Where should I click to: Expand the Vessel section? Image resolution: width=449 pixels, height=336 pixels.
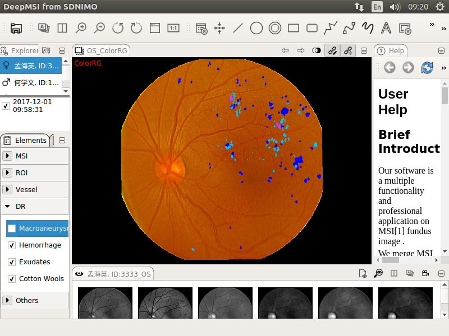point(7,189)
